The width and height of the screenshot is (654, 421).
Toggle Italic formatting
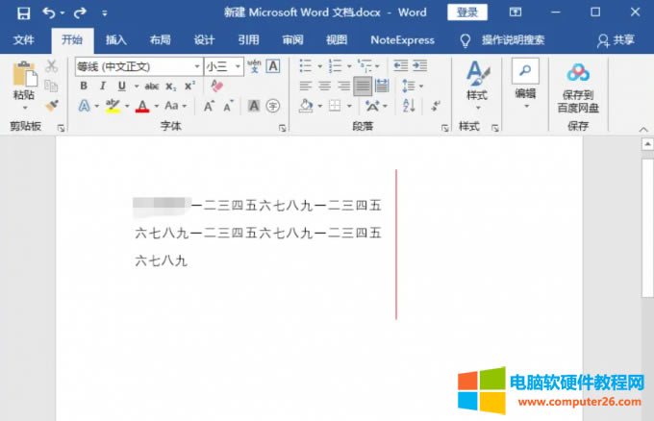coord(100,86)
